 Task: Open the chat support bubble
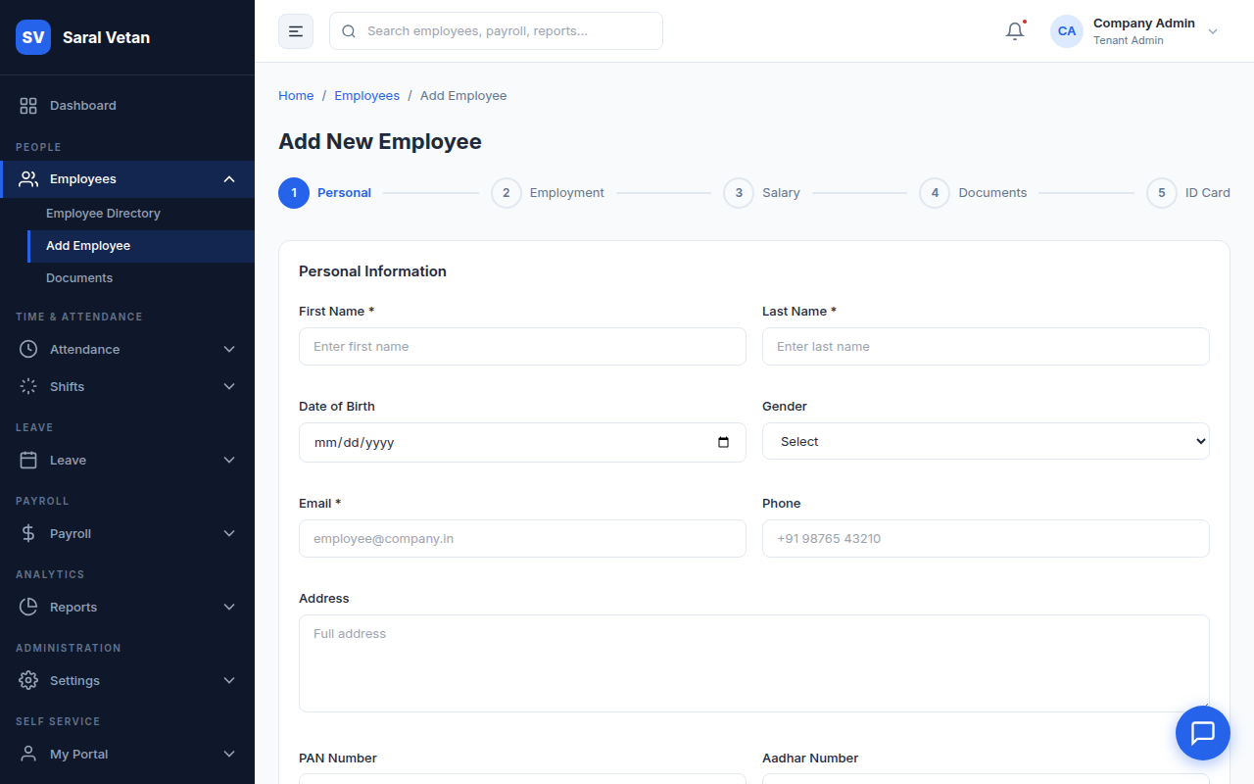[1203, 733]
